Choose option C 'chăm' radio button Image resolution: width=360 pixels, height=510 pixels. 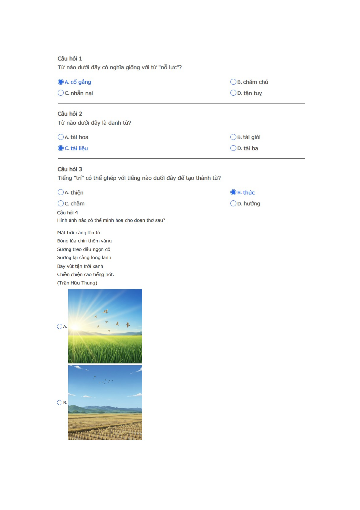pos(61,203)
